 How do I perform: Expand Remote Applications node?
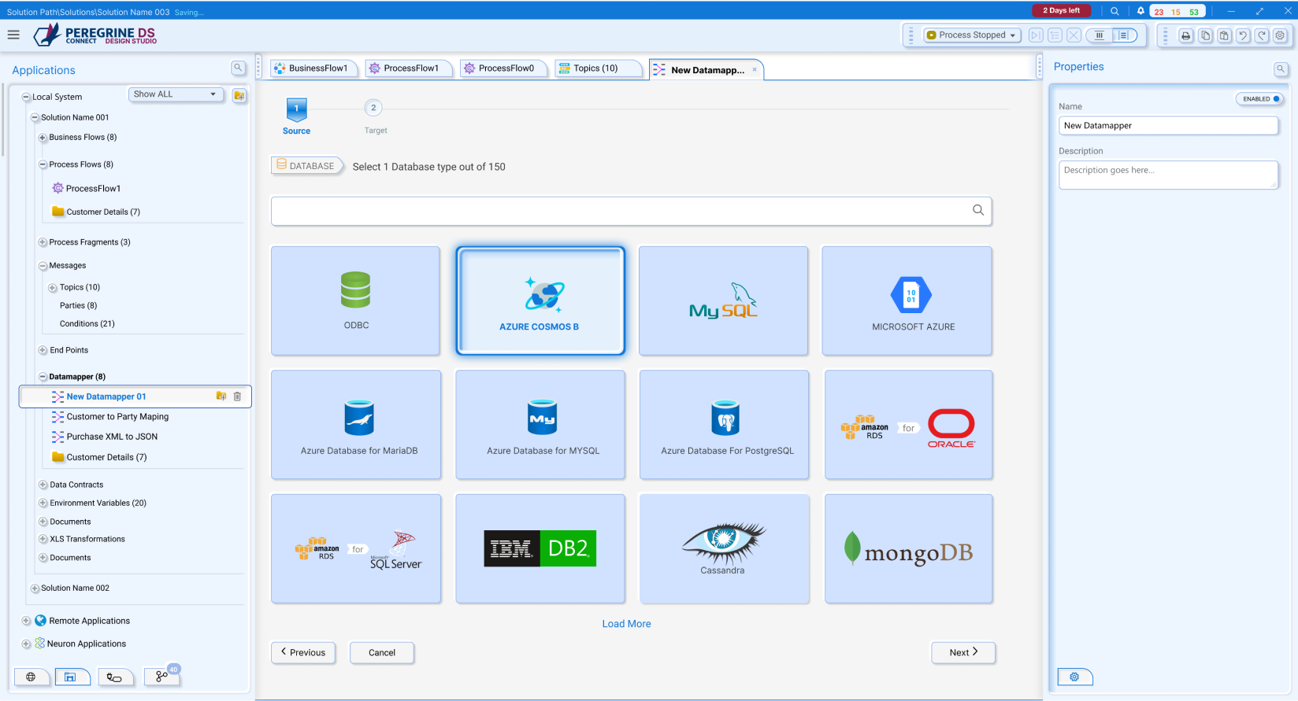(x=26, y=621)
